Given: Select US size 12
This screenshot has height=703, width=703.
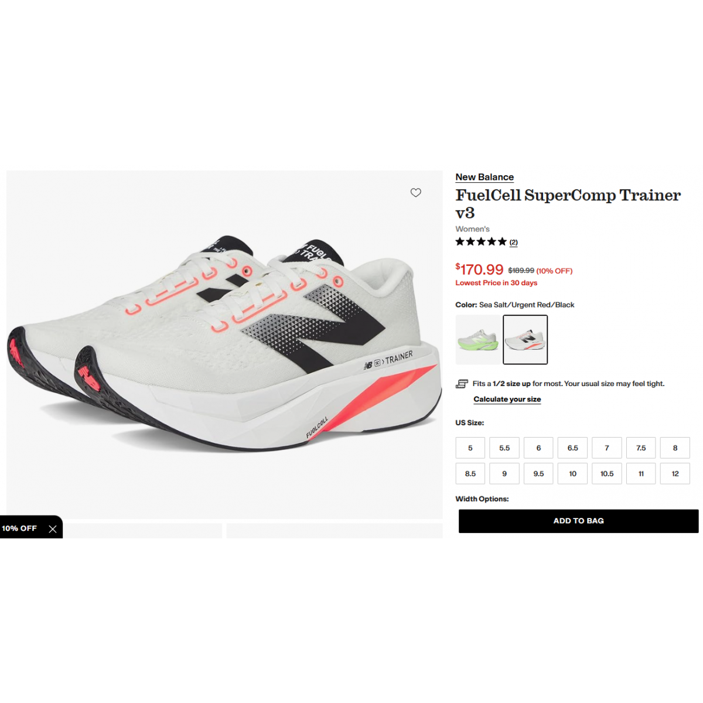Looking at the screenshot, I should (675, 473).
